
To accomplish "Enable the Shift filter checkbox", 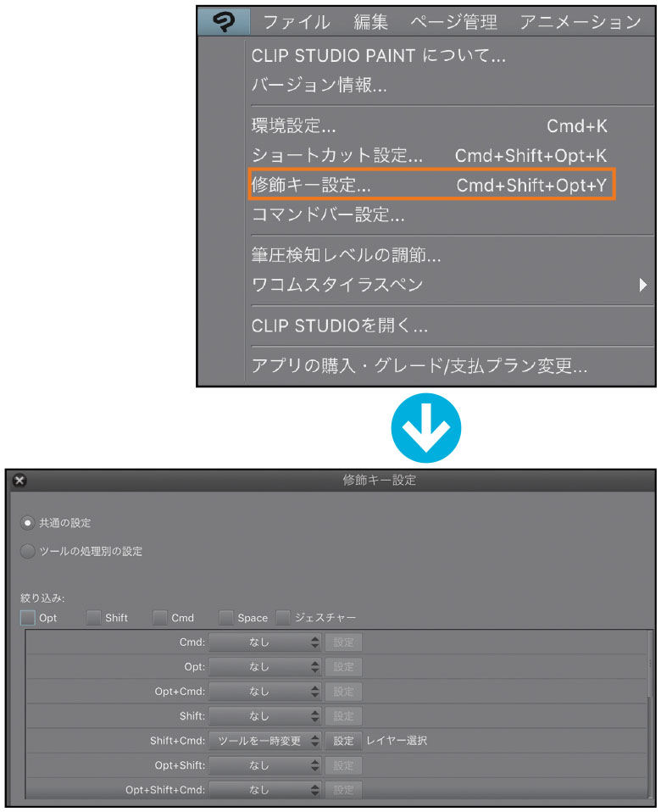I will pos(94,617).
